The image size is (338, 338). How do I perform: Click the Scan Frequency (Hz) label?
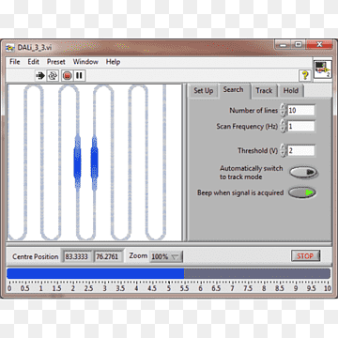[x=247, y=126]
